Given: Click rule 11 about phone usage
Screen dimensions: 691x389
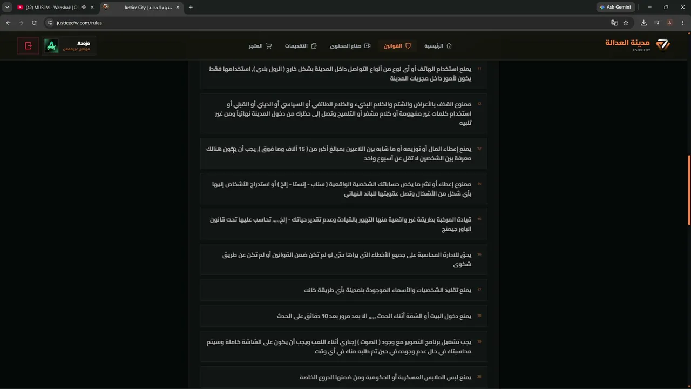Looking at the screenshot, I should 343,73.
